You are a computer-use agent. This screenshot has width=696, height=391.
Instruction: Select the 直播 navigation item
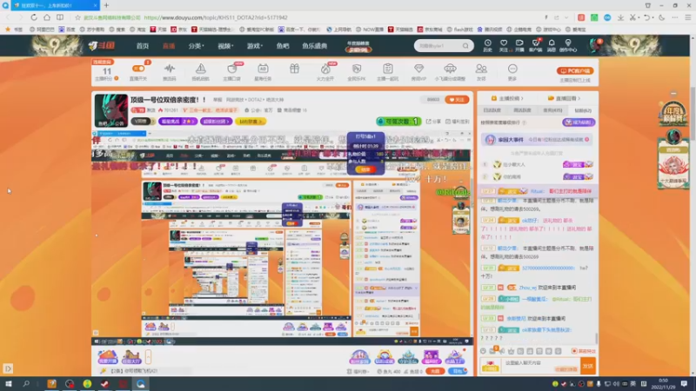tap(169, 46)
